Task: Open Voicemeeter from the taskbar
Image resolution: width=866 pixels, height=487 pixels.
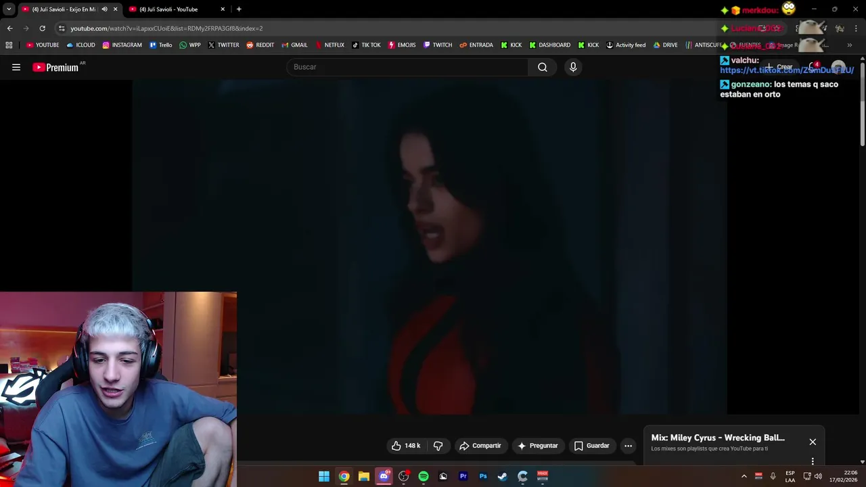Action: coord(543,476)
